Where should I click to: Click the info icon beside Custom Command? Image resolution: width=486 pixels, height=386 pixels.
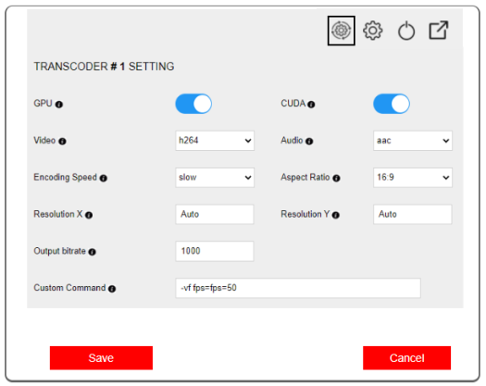click(112, 289)
